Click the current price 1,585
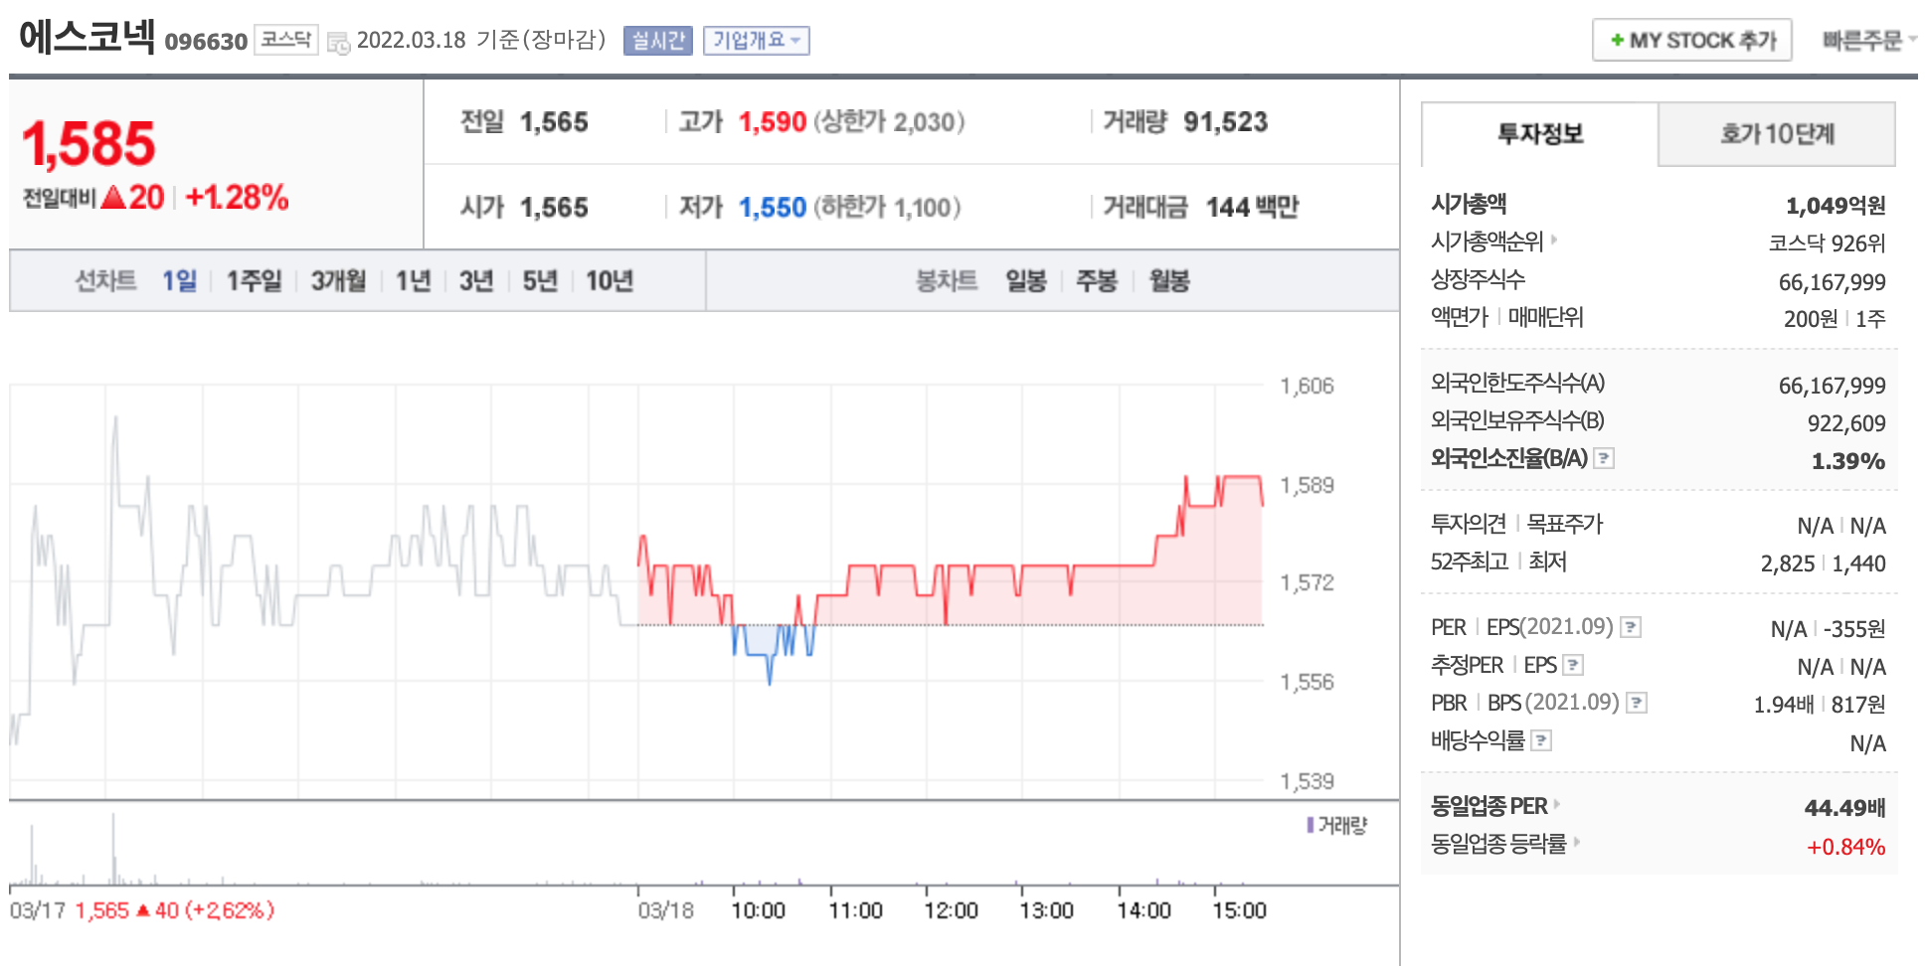This screenshot has width=1925, height=966. [88, 144]
